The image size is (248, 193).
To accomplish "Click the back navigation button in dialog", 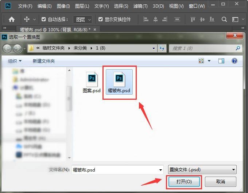I will (x=7, y=48).
